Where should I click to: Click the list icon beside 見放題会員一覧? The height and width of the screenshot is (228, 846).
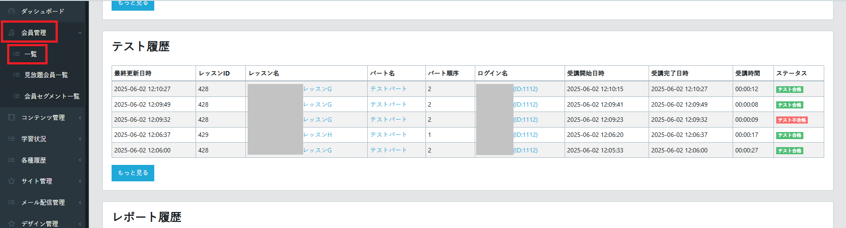[x=16, y=75]
